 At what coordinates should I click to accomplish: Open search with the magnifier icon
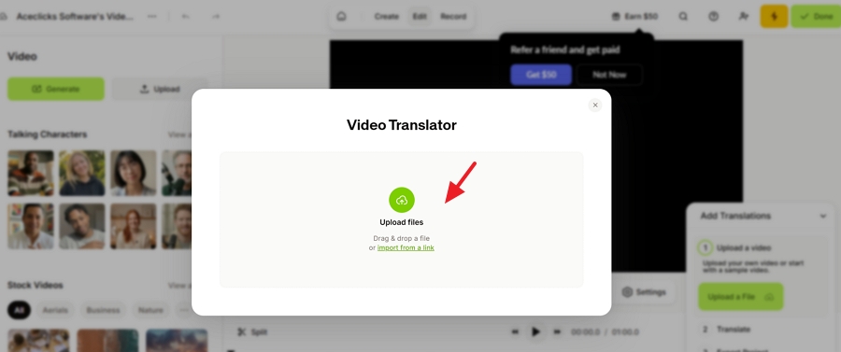click(683, 16)
